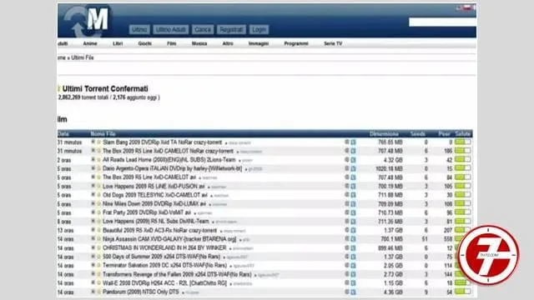
Task: Sort by the Seeds column header
Action: tap(417, 133)
